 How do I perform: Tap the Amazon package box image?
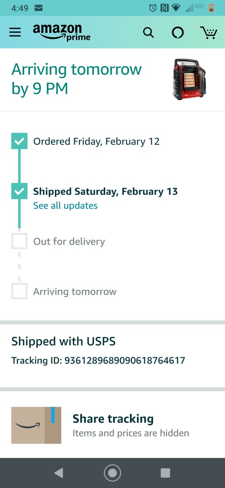coord(36,425)
